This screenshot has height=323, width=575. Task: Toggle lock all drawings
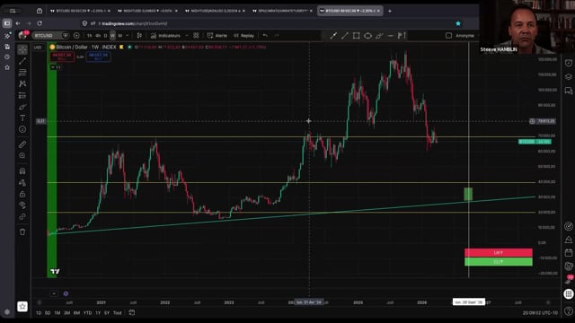coord(22,194)
